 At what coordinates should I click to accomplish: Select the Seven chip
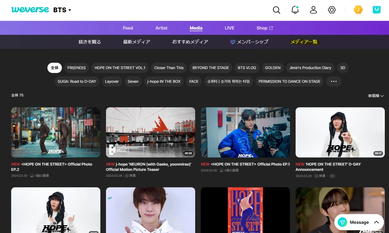click(x=133, y=81)
